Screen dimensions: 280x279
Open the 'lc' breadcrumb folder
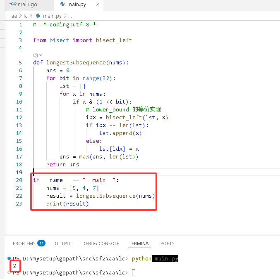pos(26,16)
